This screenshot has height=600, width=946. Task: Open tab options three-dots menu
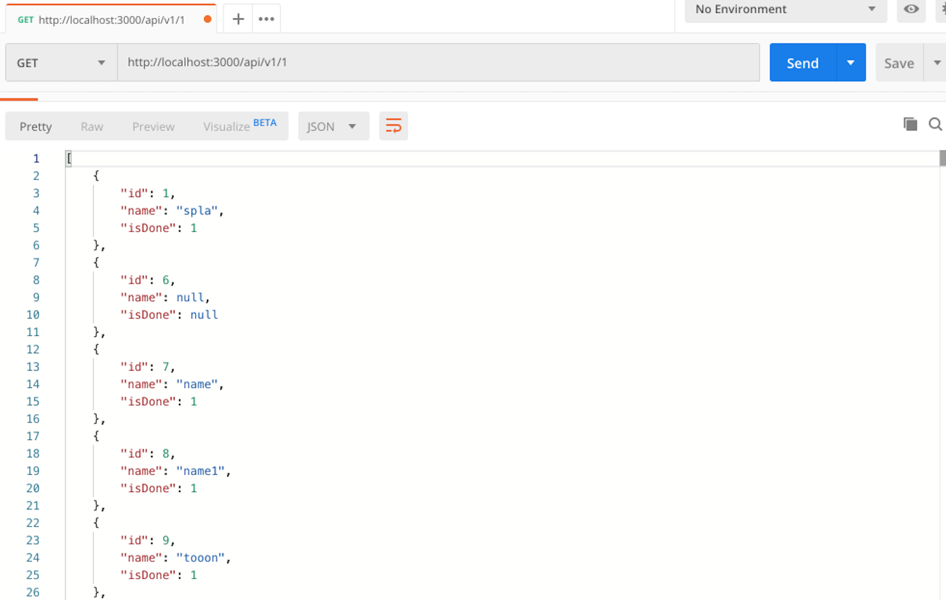266,19
